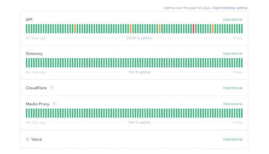Click the Gateway Operational status text
Screen dimensions: 269x154
[x=233, y=53]
